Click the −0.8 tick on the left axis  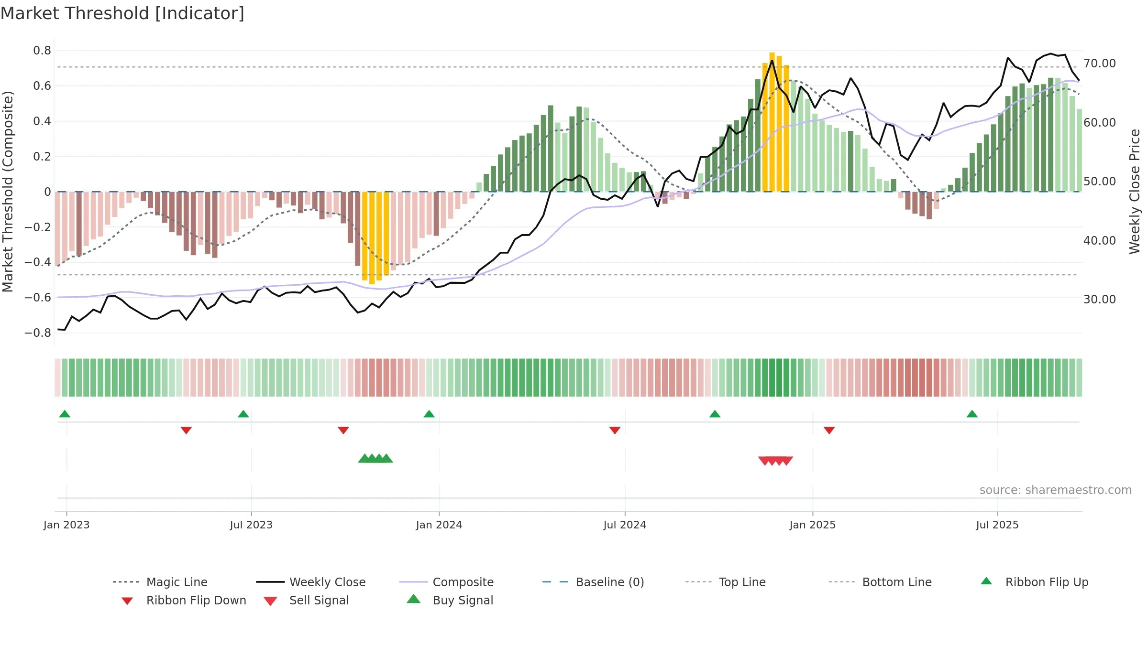pyautogui.click(x=38, y=333)
